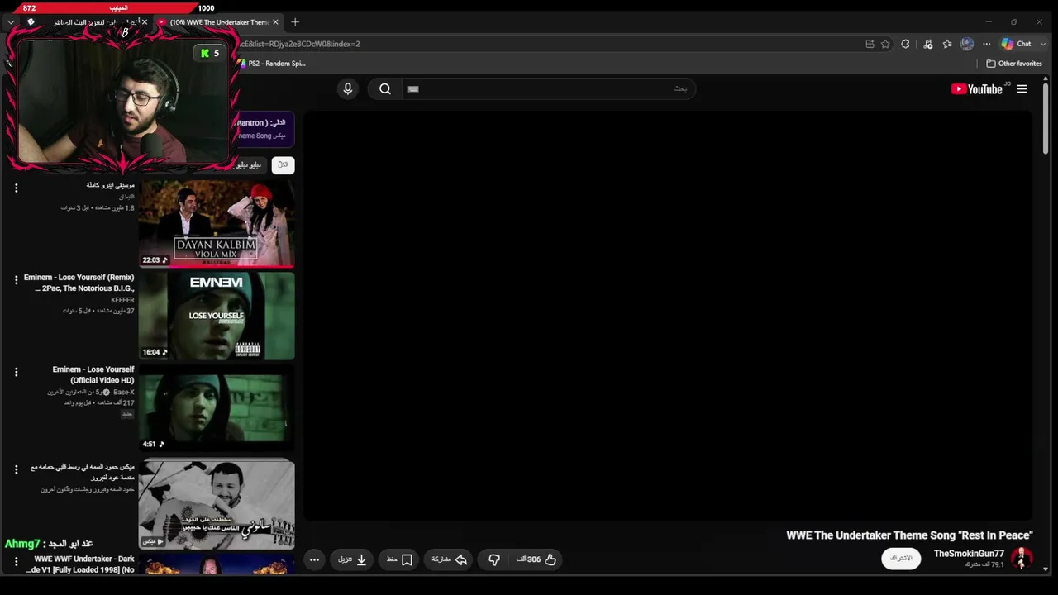Screen dimensions: 1058x595
Task: Open browser profile avatar
Action: 967,44
